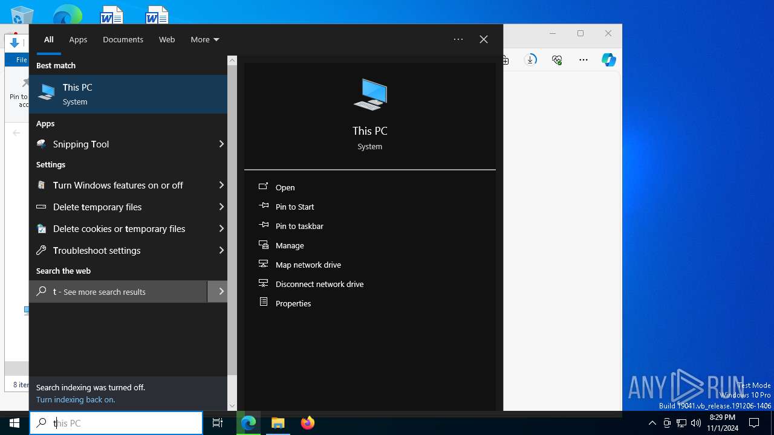Choose Pin to taskbar action

coord(299,226)
